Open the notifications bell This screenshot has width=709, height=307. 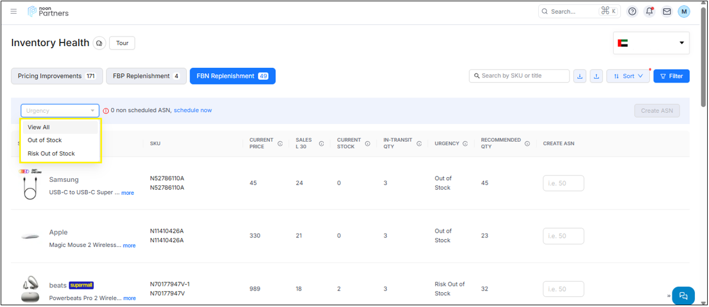coord(649,11)
